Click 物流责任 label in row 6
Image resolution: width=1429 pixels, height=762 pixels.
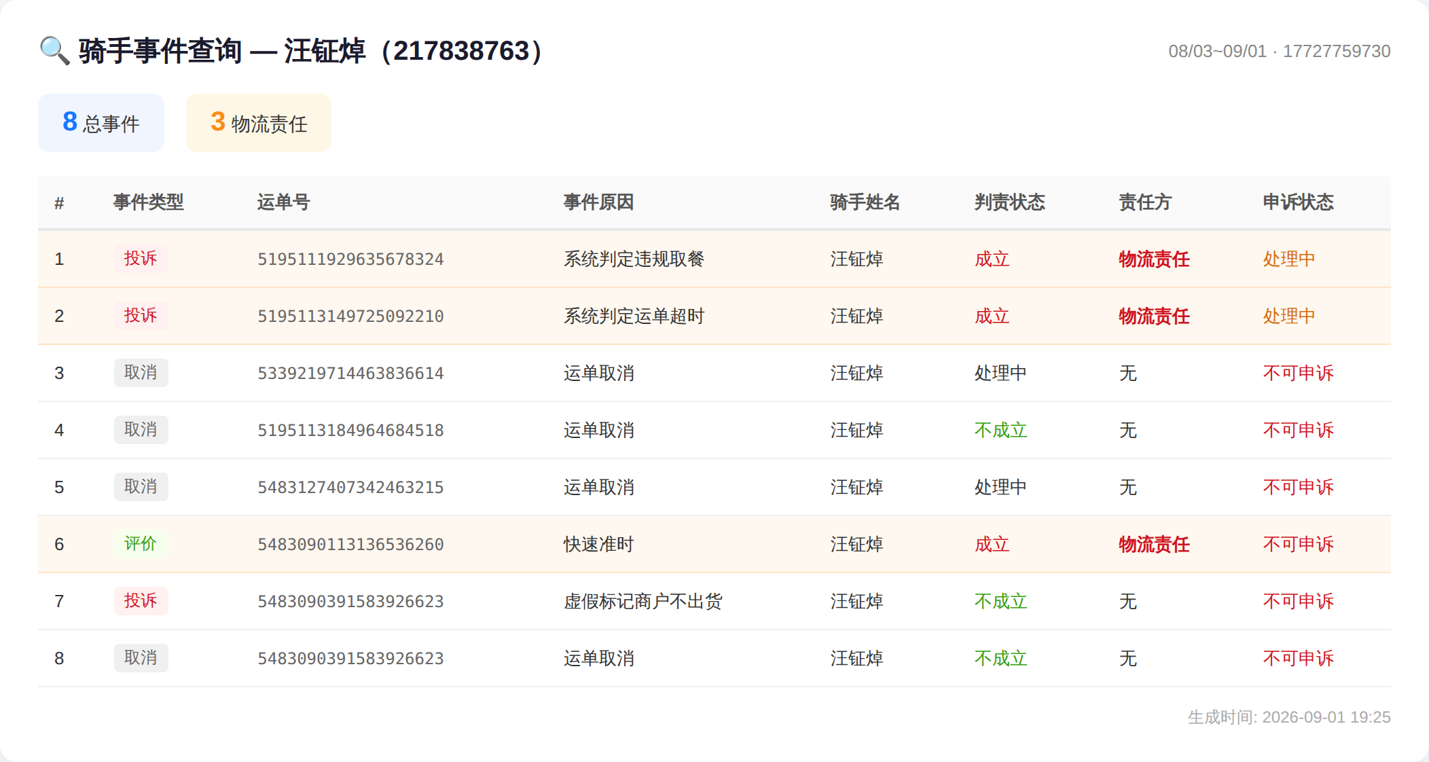tap(1154, 544)
